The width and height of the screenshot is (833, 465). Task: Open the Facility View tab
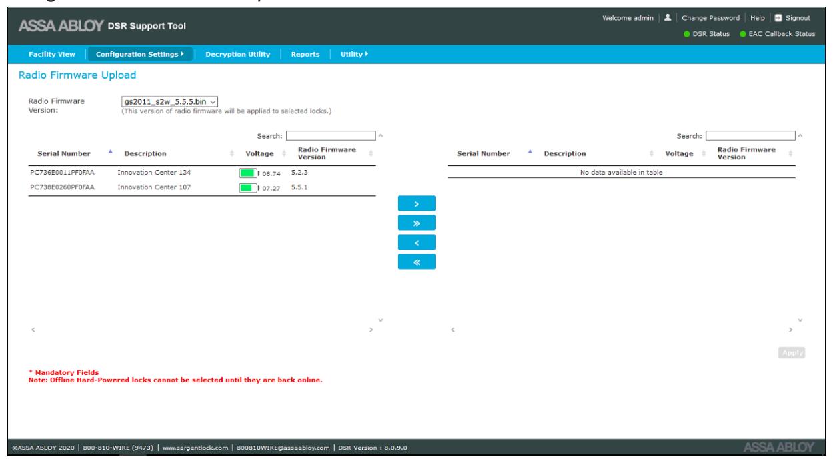52,54
